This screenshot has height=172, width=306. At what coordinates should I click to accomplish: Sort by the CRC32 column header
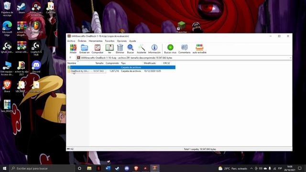(x=169, y=63)
